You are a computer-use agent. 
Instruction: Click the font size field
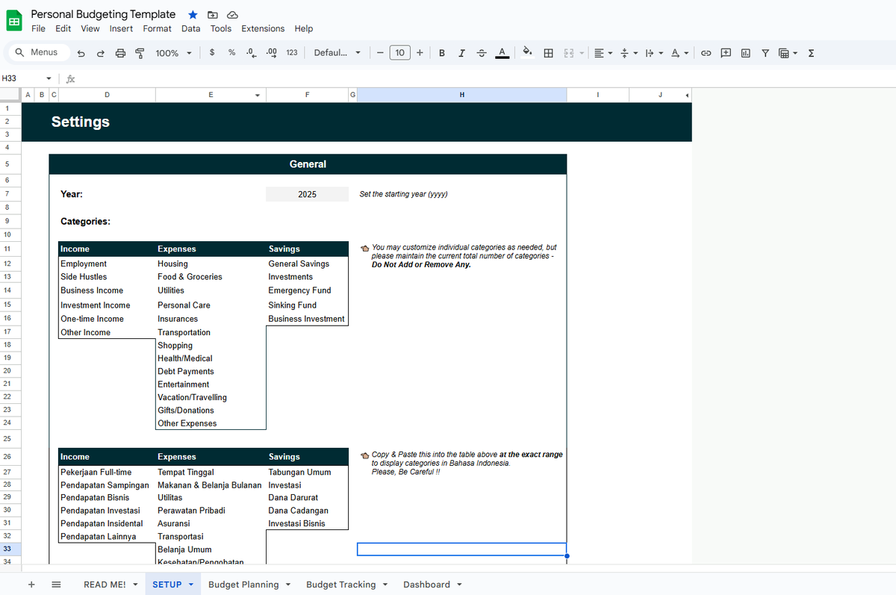click(x=400, y=52)
